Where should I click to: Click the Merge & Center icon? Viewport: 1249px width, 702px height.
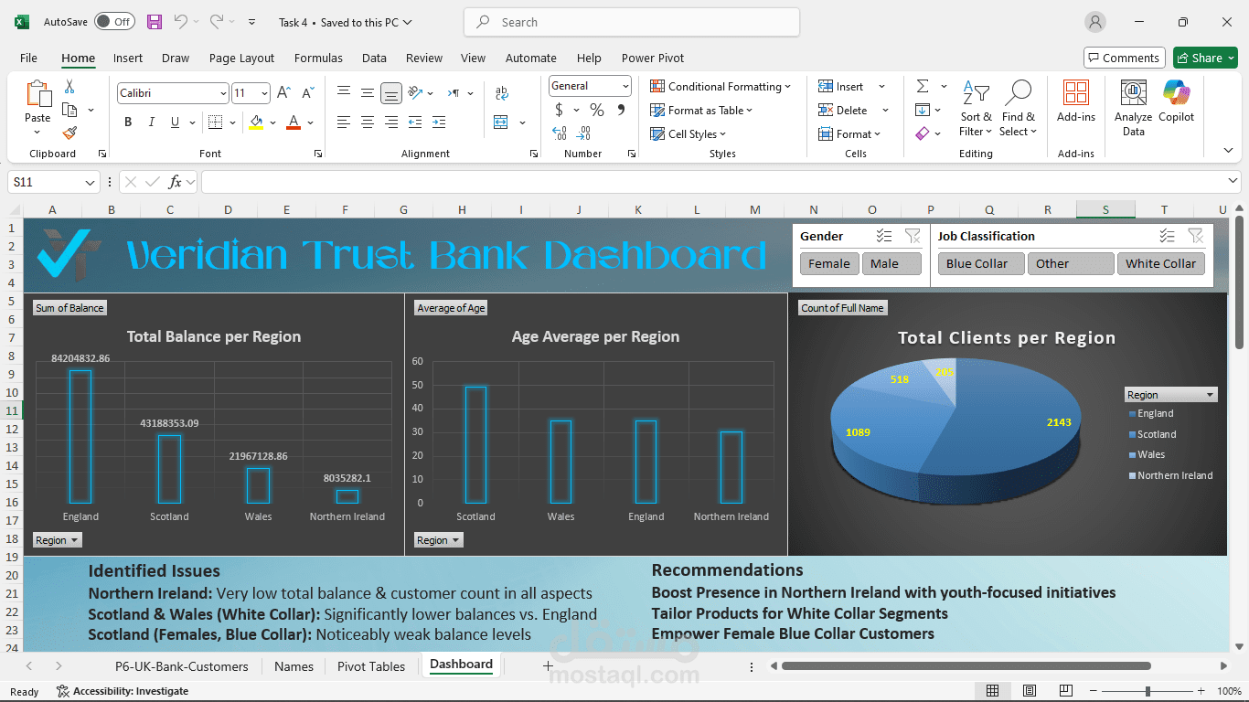pyautogui.click(x=501, y=122)
